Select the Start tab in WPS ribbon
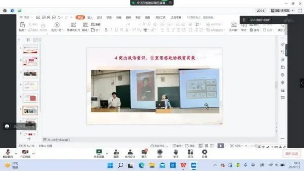The height and width of the screenshot is (171, 304). click(x=80, y=17)
